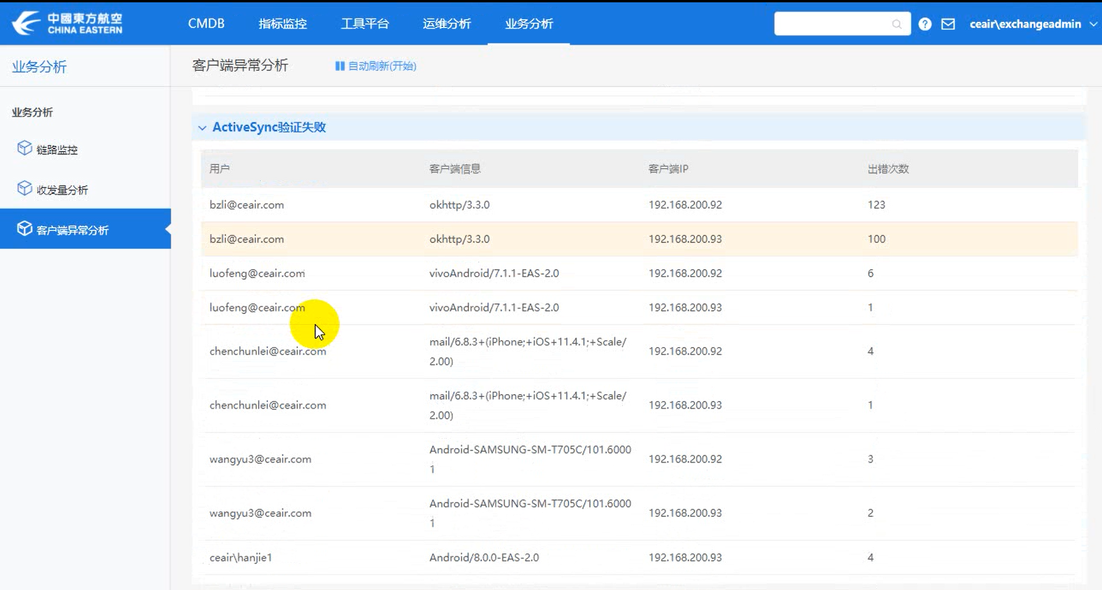Click wangyu3@ceair.com in the 3-errors row
This screenshot has height=590, width=1102.
(x=260, y=459)
